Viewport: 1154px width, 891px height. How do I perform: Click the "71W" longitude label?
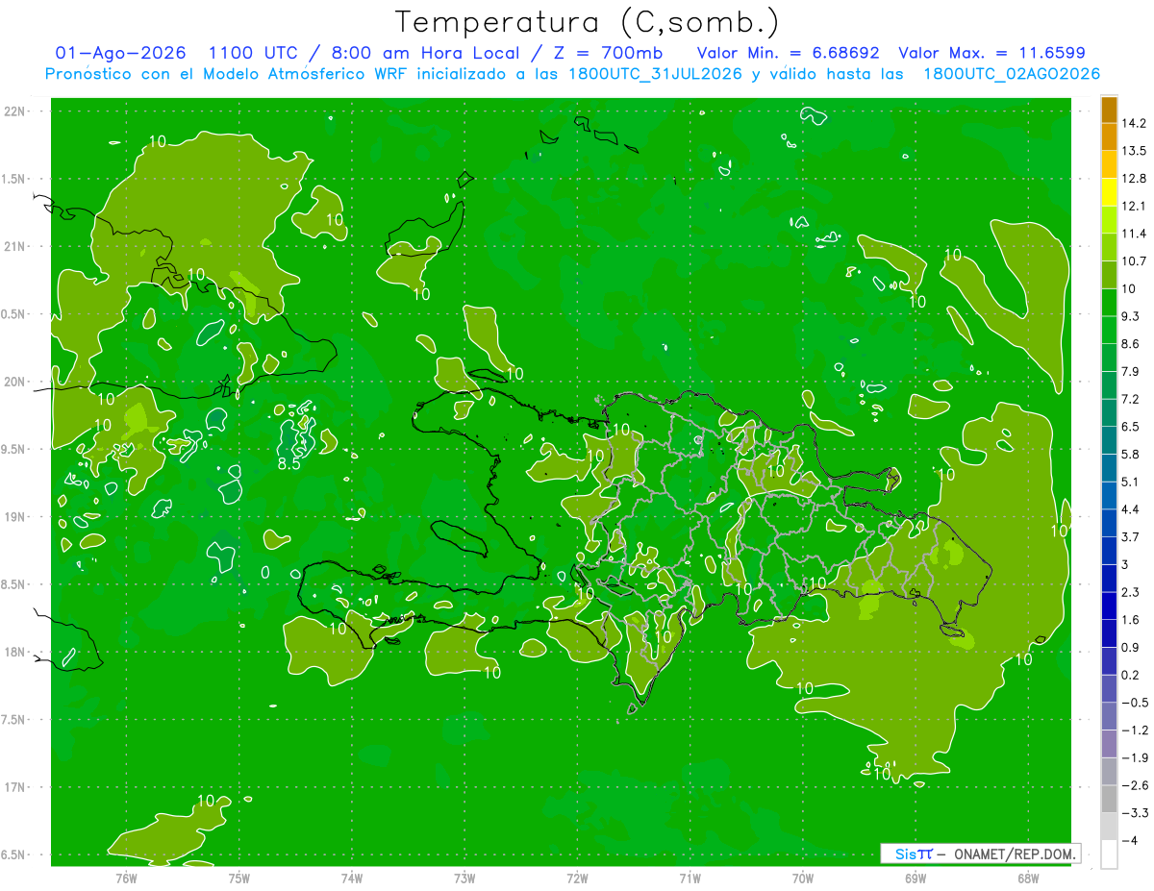[690, 878]
